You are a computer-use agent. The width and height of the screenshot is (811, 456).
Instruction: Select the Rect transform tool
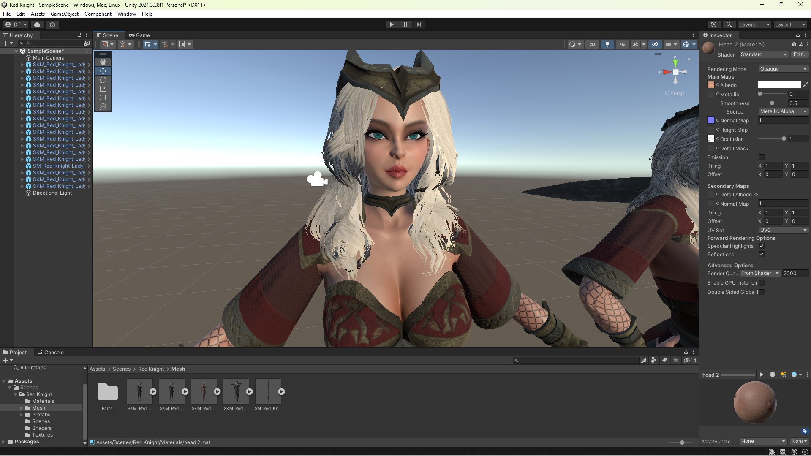[103, 98]
